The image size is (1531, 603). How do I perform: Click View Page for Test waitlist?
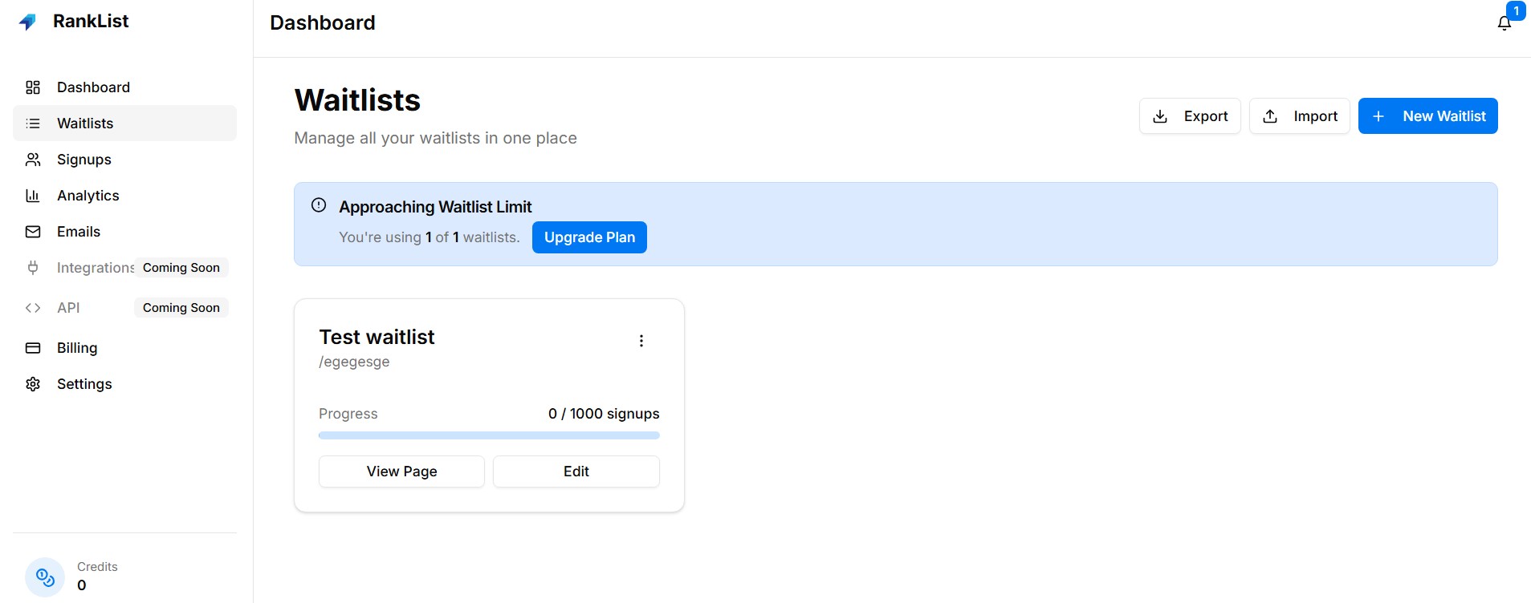tap(401, 471)
